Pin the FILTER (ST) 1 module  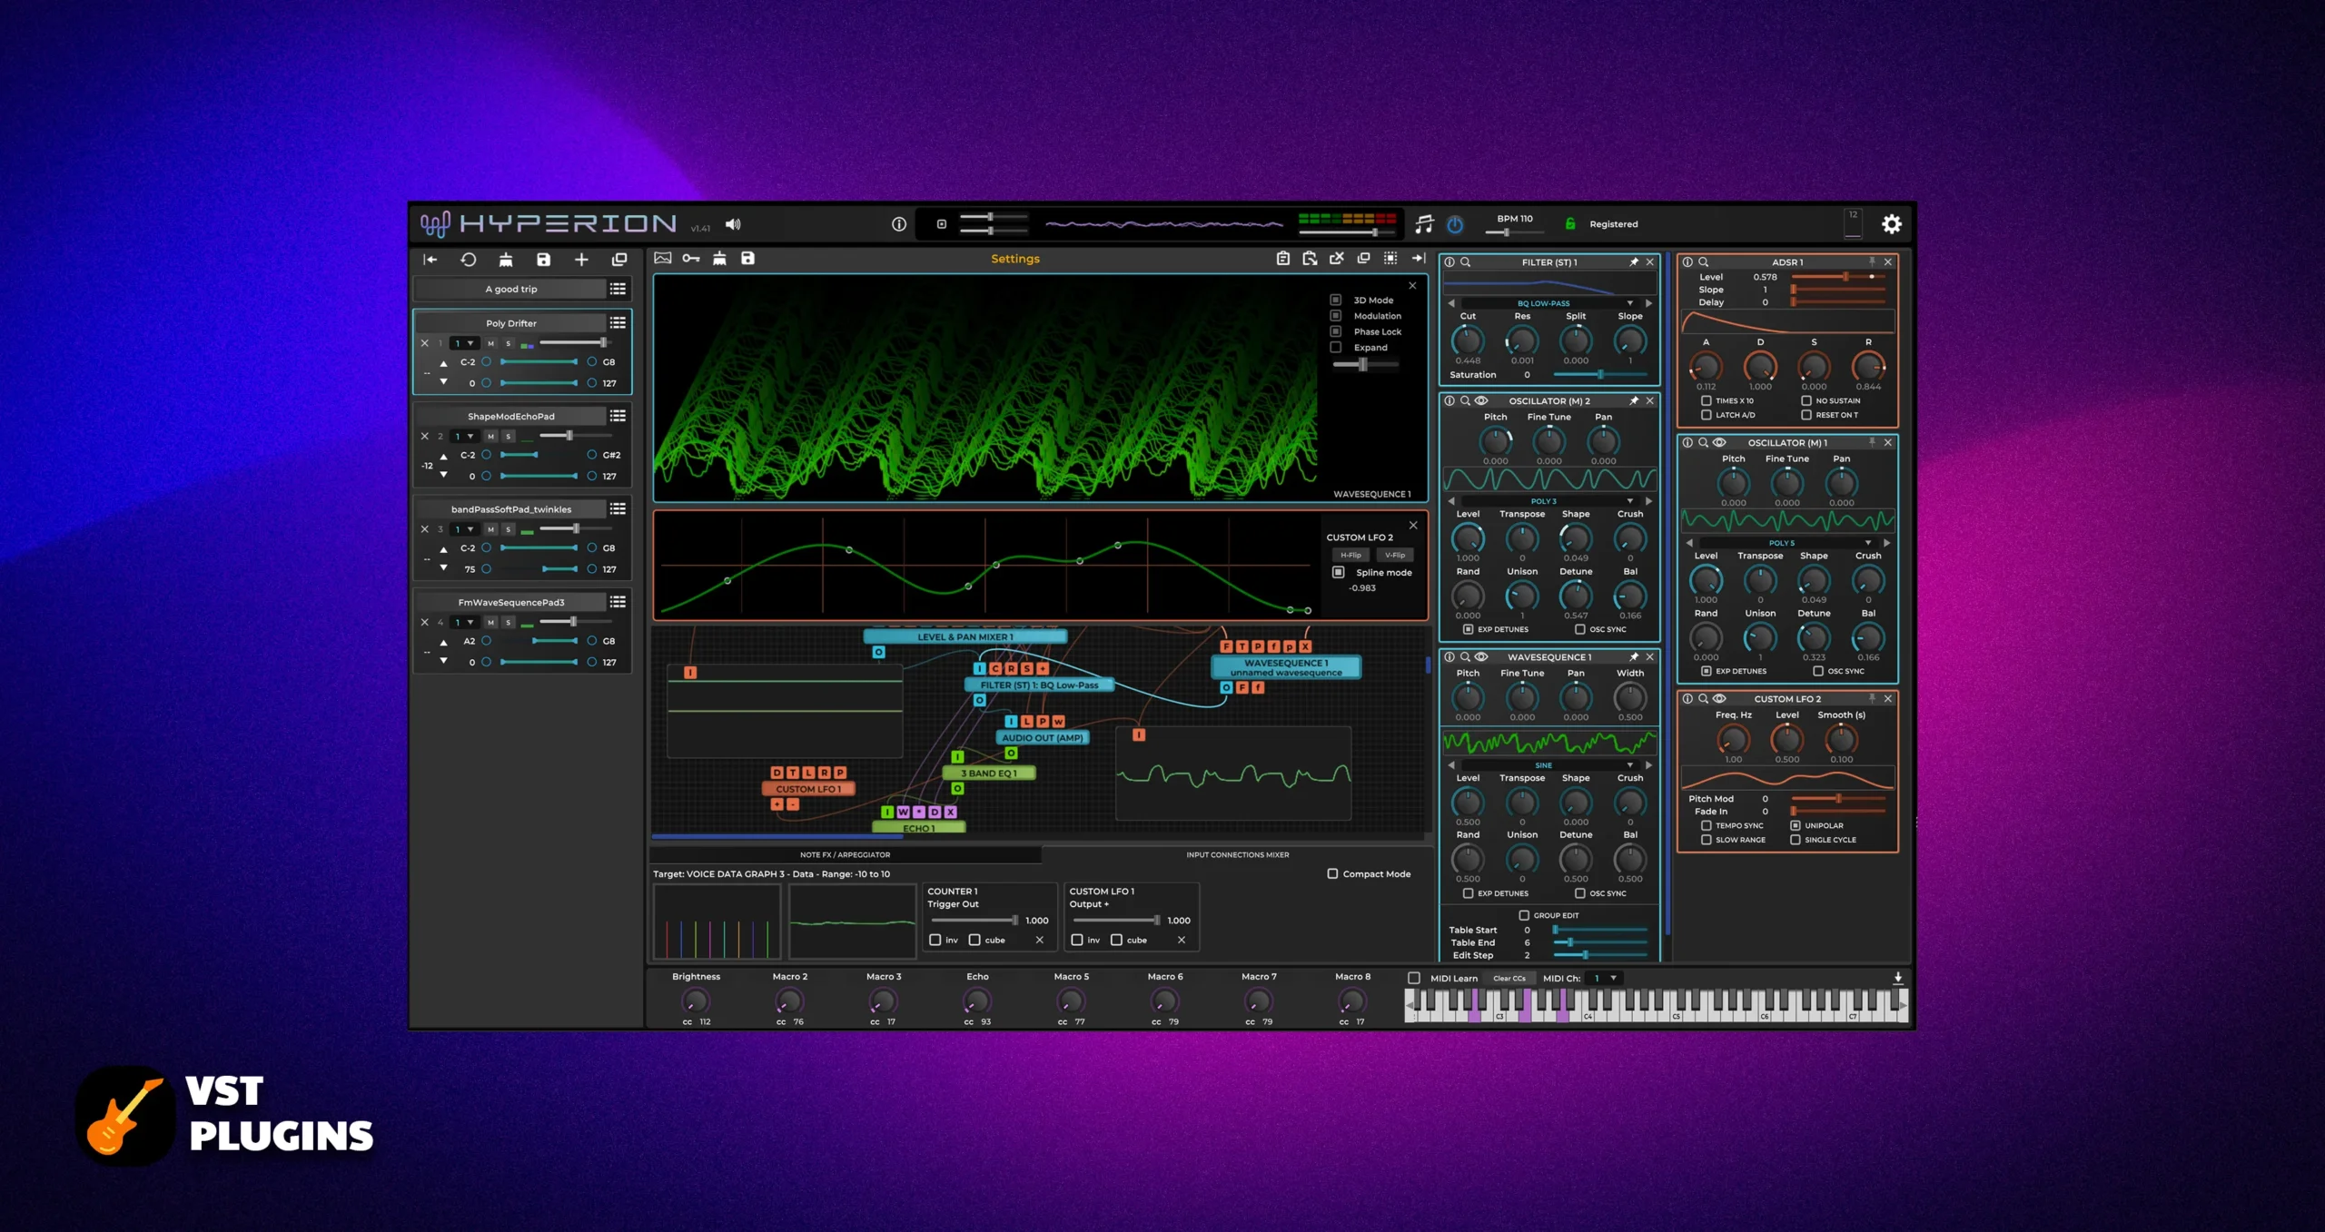point(1634,262)
